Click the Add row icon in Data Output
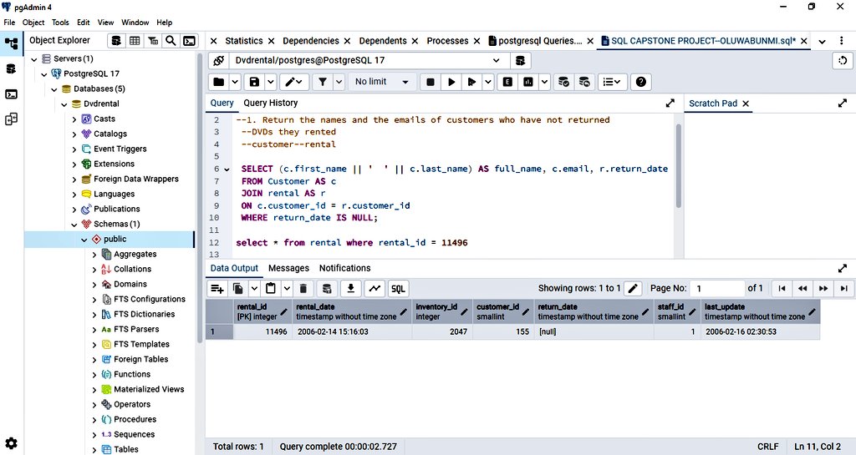856x455 pixels. pos(217,289)
